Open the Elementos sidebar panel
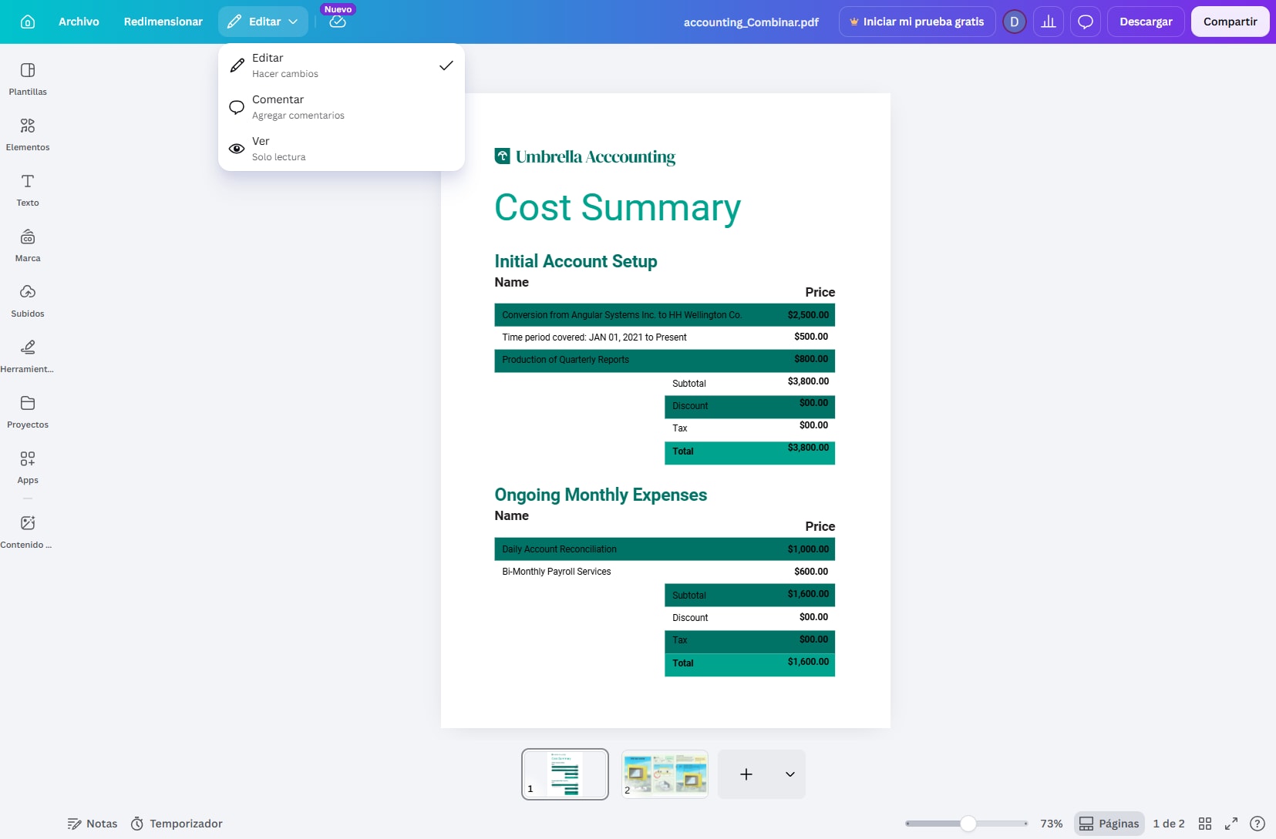This screenshot has width=1276, height=839. click(28, 135)
